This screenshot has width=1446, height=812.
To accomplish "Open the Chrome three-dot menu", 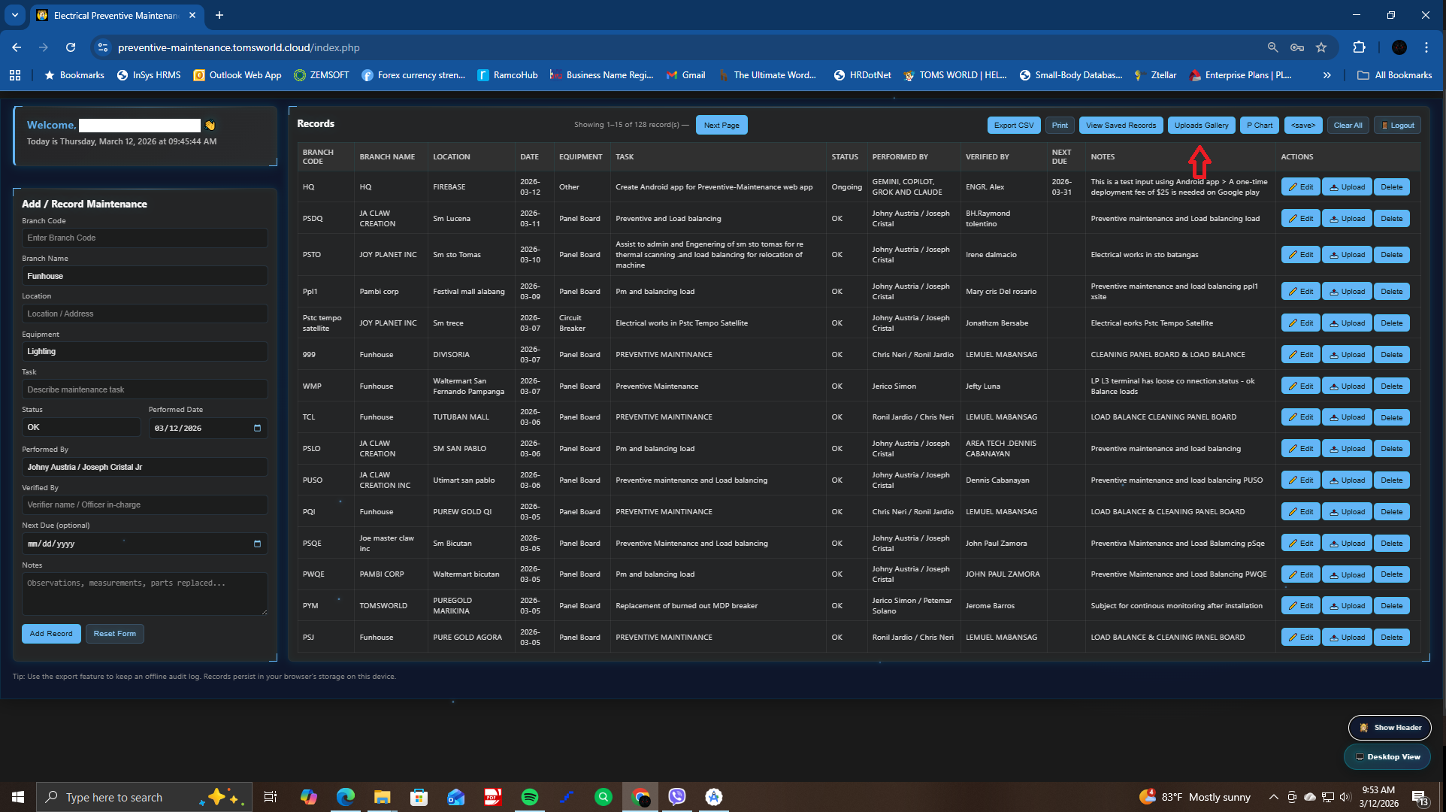I will [x=1426, y=47].
